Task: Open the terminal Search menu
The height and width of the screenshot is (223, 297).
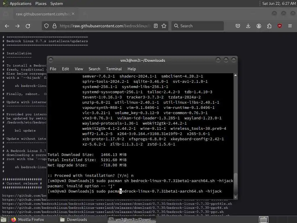Action: [x=94, y=69]
